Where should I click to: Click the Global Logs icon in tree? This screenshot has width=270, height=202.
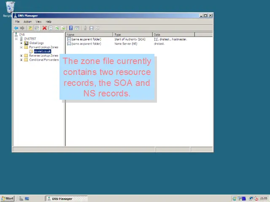(x=26, y=43)
